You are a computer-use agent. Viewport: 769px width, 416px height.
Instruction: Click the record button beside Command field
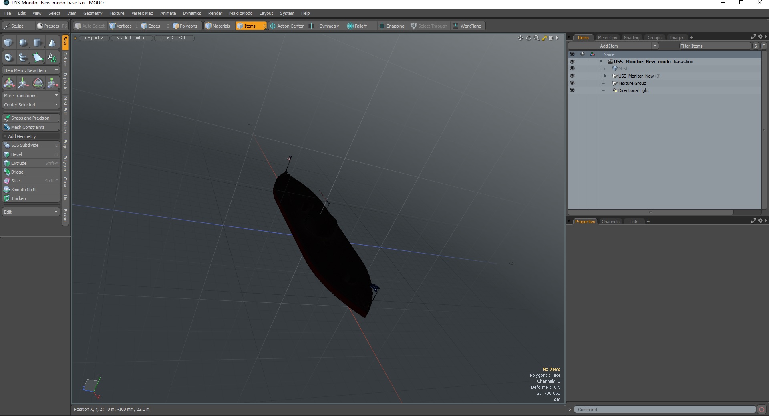tap(762, 409)
